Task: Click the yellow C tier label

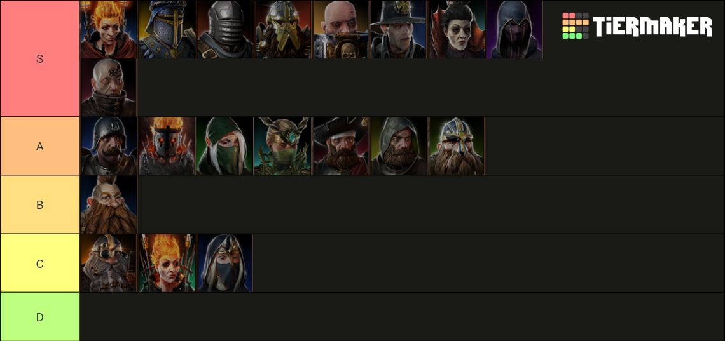Action: pyautogui.click(x=40, y=263)
